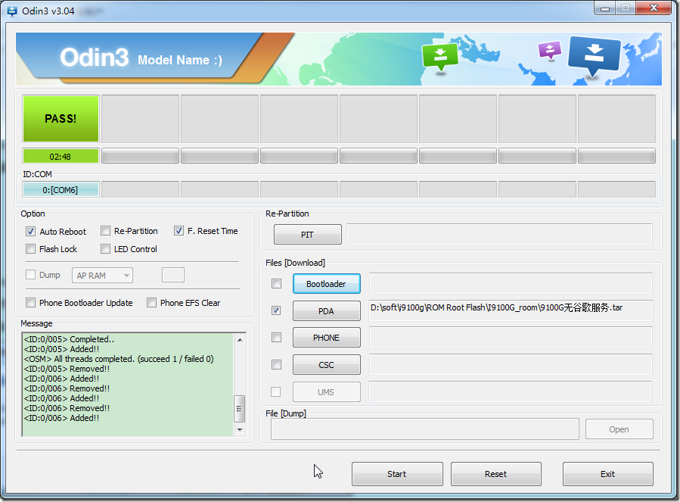This screenshot has height=502, width=680.
Task: Tick the checkbox beside CSC button
Action: 276,364
